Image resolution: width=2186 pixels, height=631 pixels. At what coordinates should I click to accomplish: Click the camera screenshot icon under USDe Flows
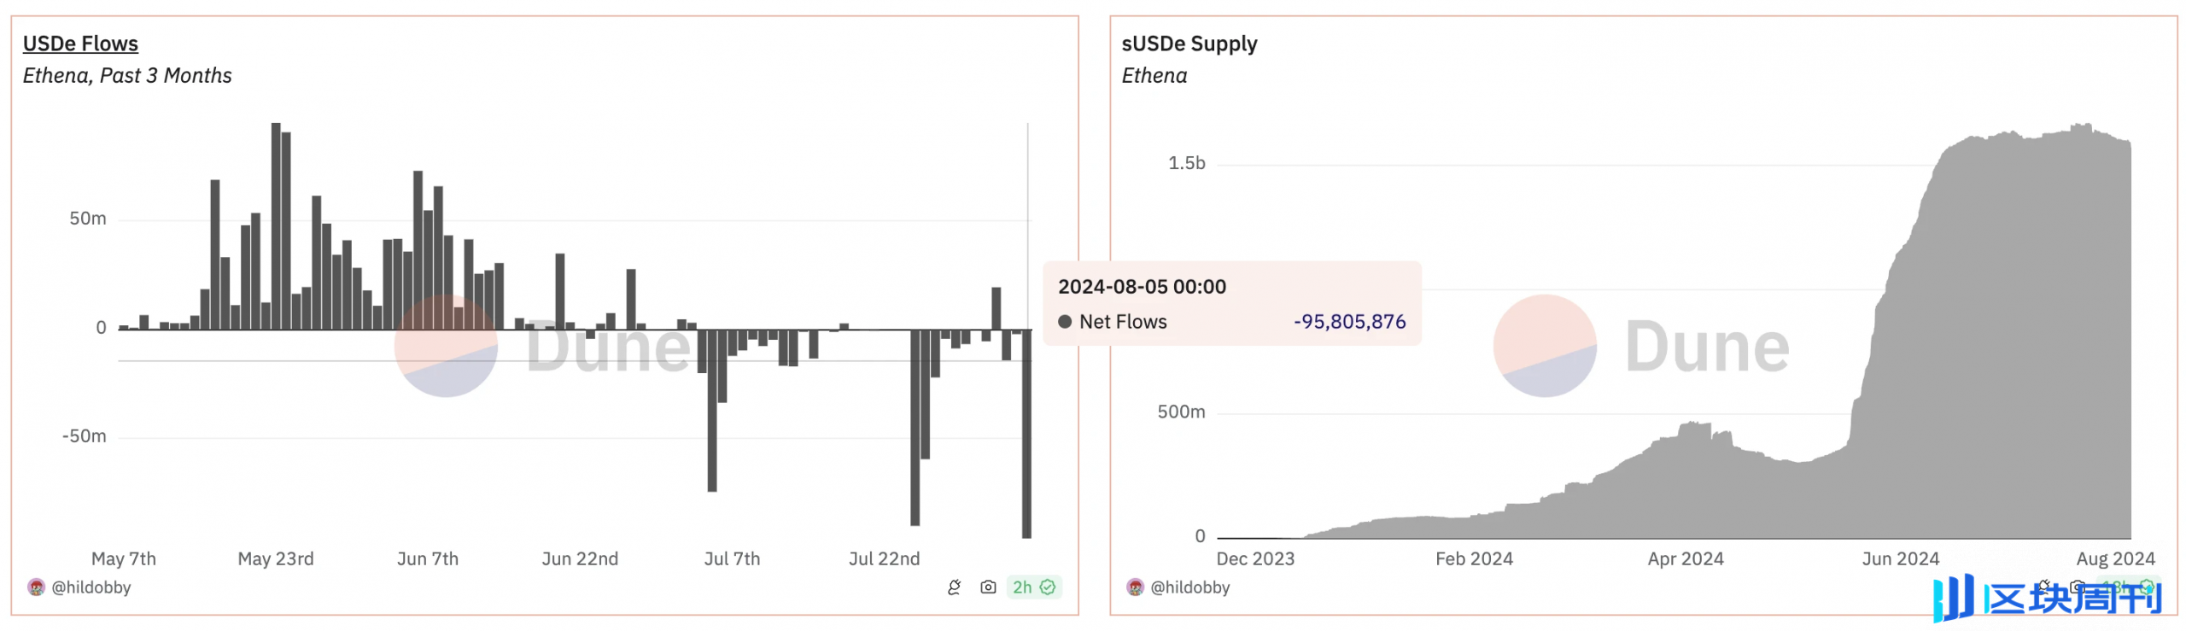coord(988,587)
